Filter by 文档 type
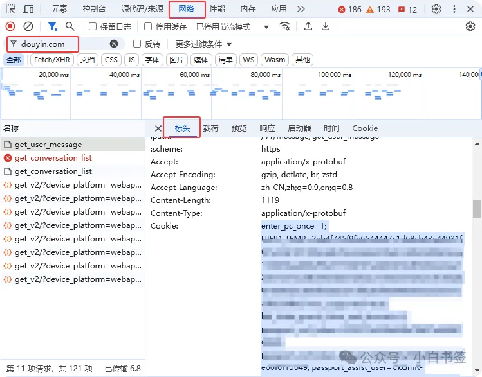Screen dimensions: 482x377 click(x=88, y=60)
